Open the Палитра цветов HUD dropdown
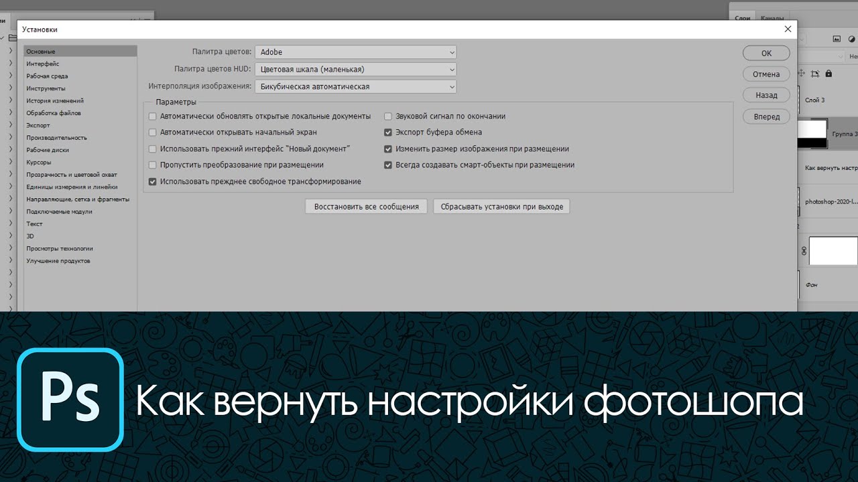This screenshot has width=858, height=482. pyautogui.click(x=356, y=69)
